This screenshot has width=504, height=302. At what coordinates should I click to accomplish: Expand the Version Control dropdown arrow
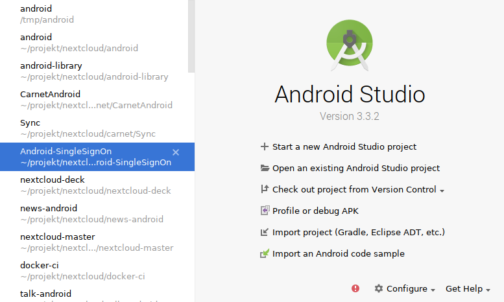pos(442,191)
